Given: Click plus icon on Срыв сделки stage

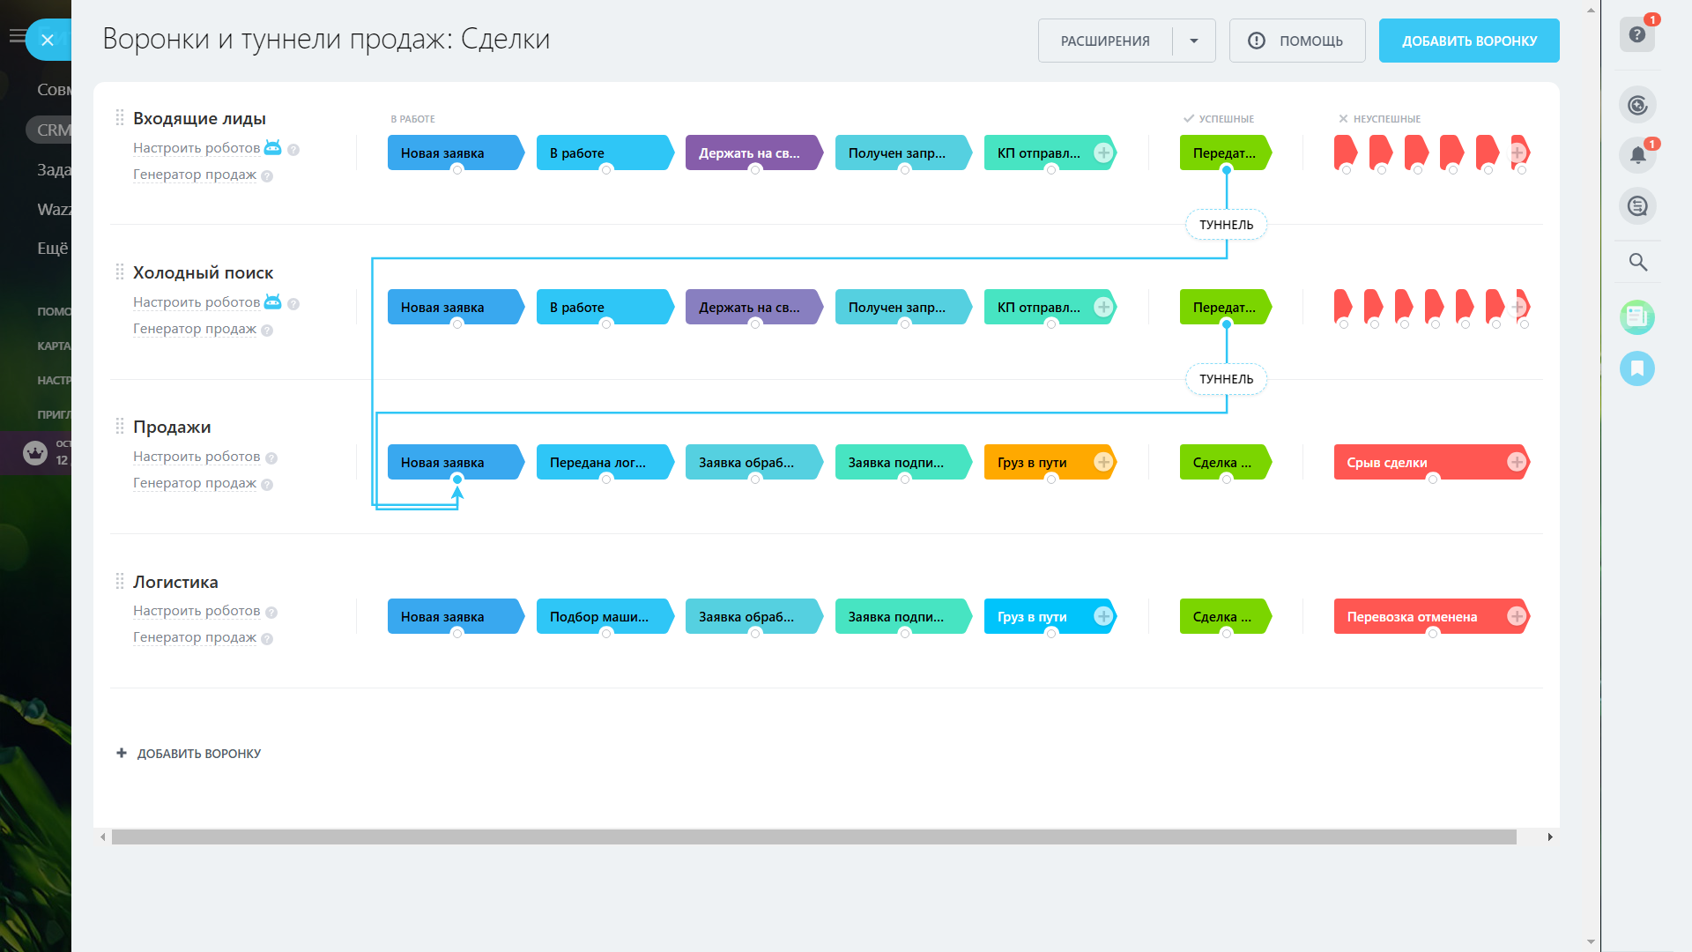Looking at the screenshot, I should coord(1516,462).
